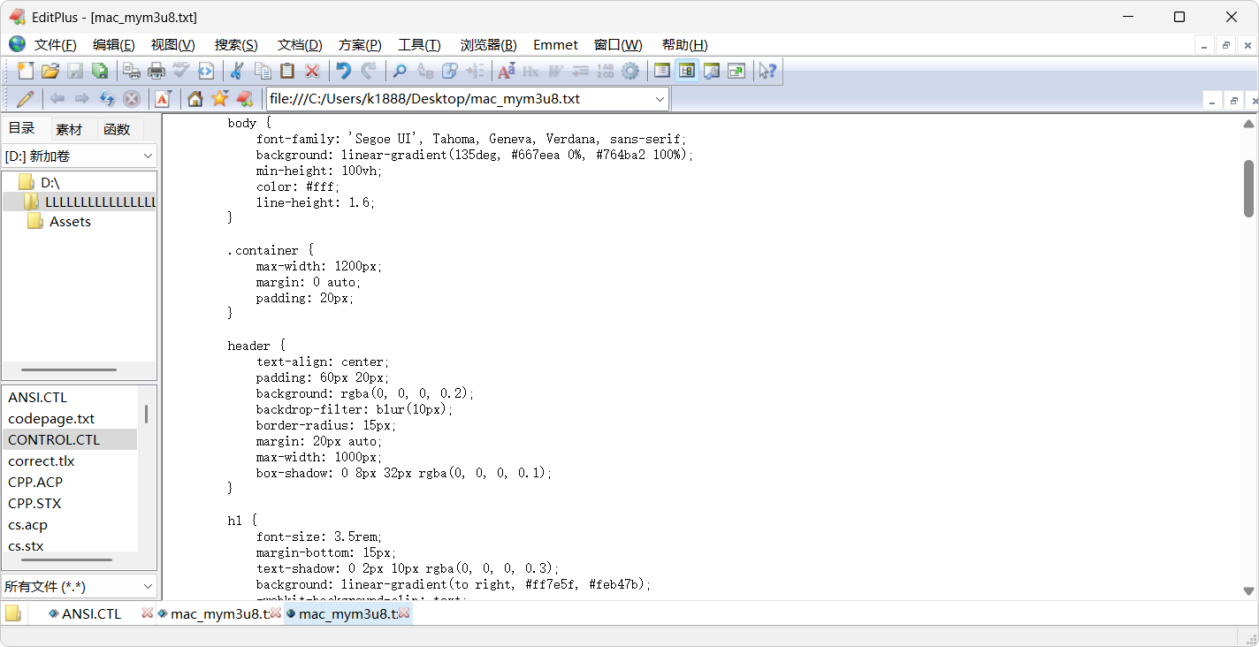
Task: Open the 所有文件 (*.*) file filter dropdown
Action: click(x=80, y=586)
